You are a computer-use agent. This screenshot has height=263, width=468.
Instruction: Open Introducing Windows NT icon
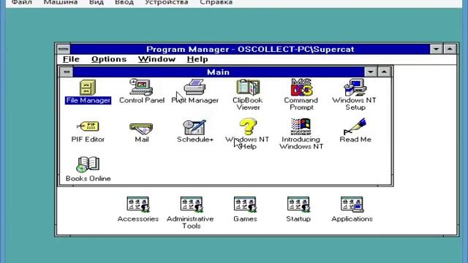301,126
